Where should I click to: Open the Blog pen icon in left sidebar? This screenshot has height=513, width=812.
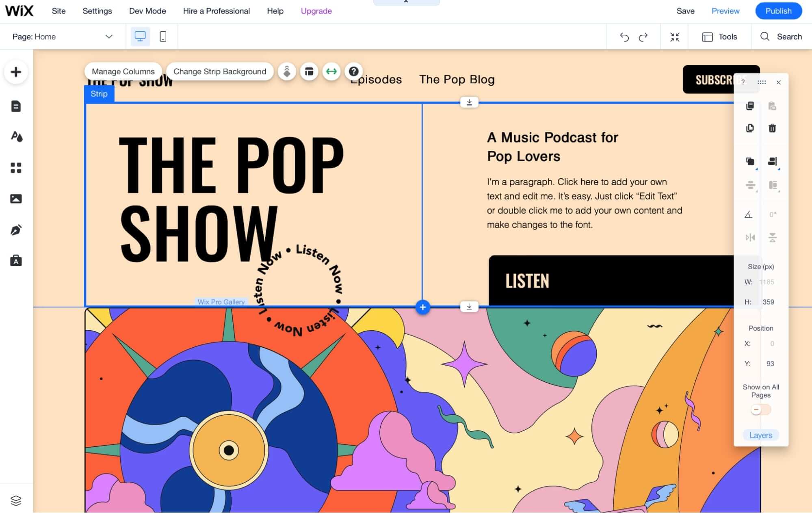pyautogui.click(x=16, y=230)
